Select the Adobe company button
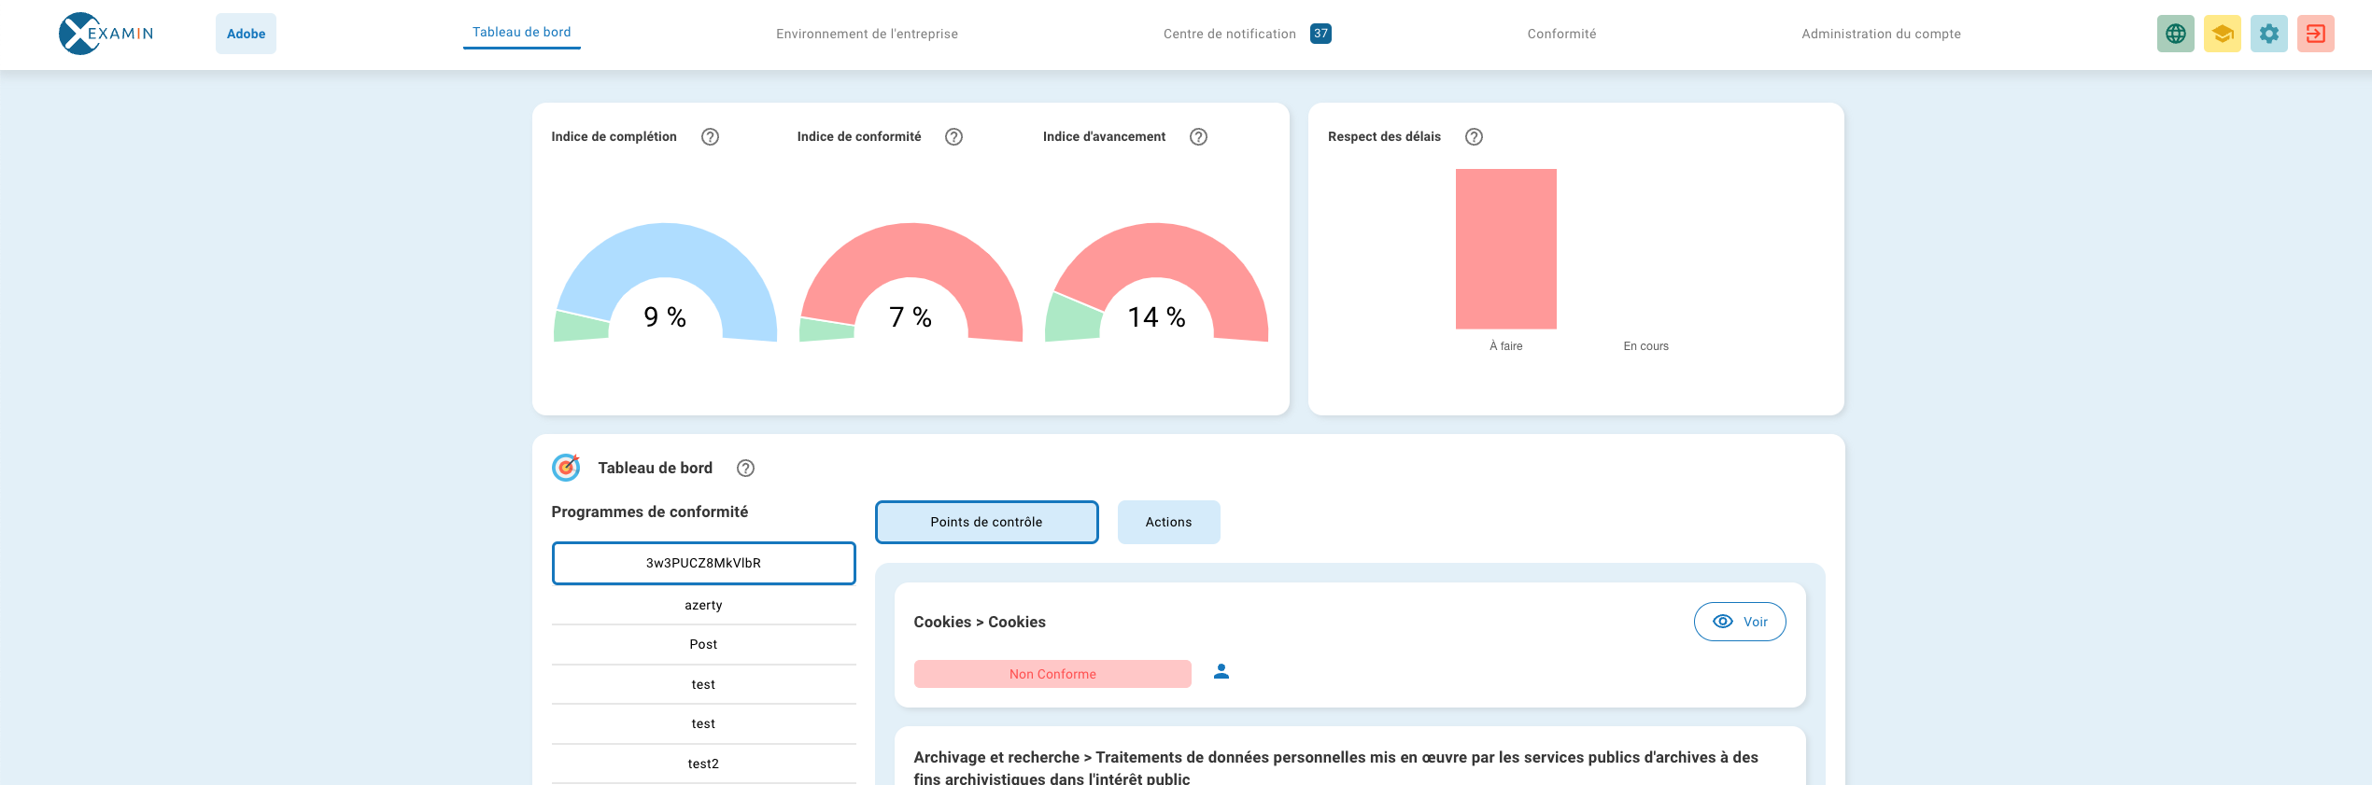 246,34
